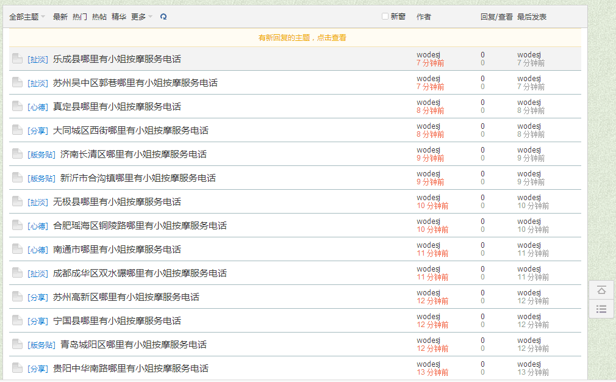Switch to the 精华 filter
616x382 pixels.
coord(119,17)
